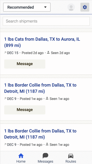Open the last Border Collie to Detroit listing

[x=40, y=134]
